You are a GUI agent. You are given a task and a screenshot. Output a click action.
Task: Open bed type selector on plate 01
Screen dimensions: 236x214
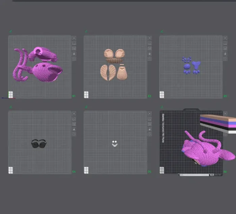click(x=11, y=94)
